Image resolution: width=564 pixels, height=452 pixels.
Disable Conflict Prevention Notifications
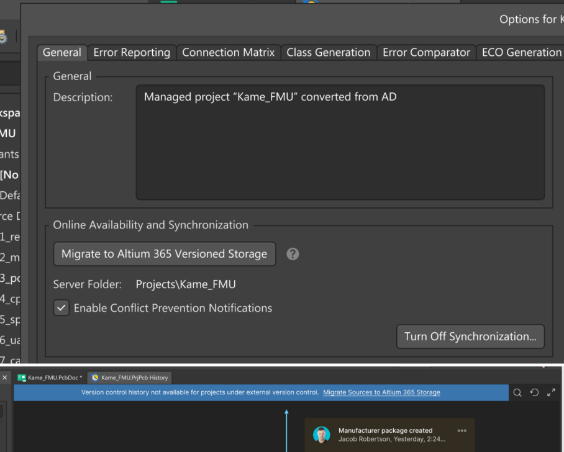(x=61, y=307)
